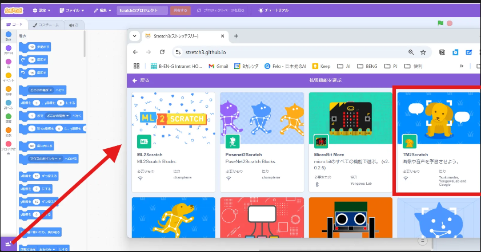This screenshot has height=252, width=481.
Task: Bookmark this page with the star icon
Action: point(423,52)
